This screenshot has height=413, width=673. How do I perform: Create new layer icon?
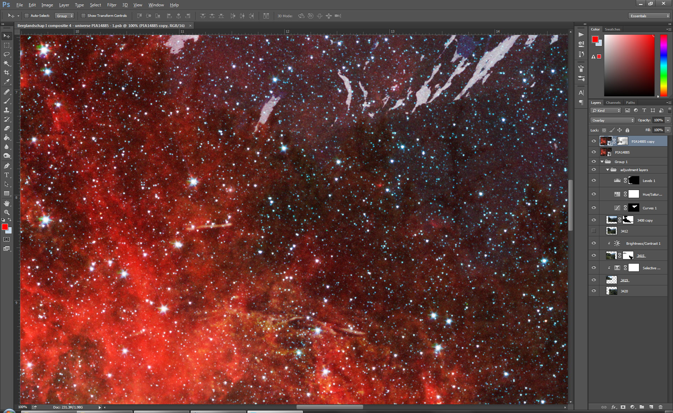pos(651,407)
